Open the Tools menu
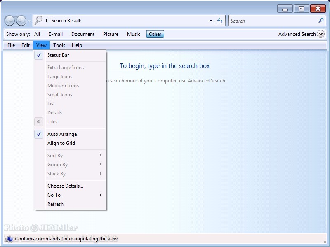 pyautogui.click(x=59, y=45)
